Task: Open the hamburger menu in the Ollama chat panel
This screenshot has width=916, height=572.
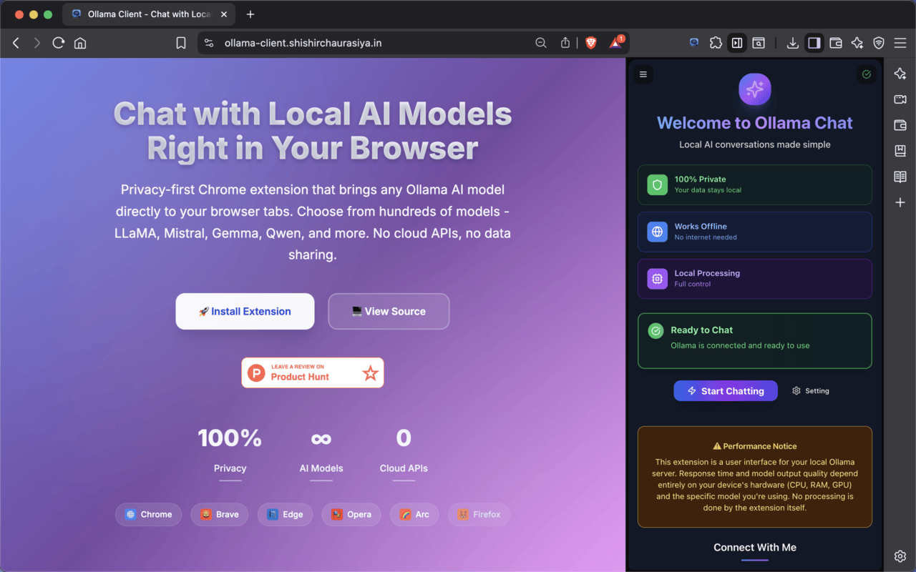Action: [x=643, y=74]
